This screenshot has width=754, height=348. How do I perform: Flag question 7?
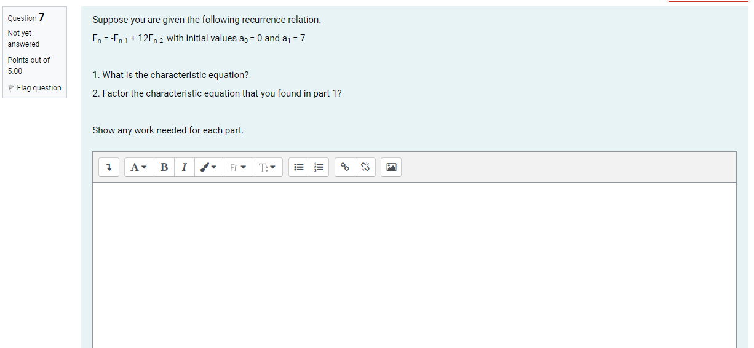[34, 88]
